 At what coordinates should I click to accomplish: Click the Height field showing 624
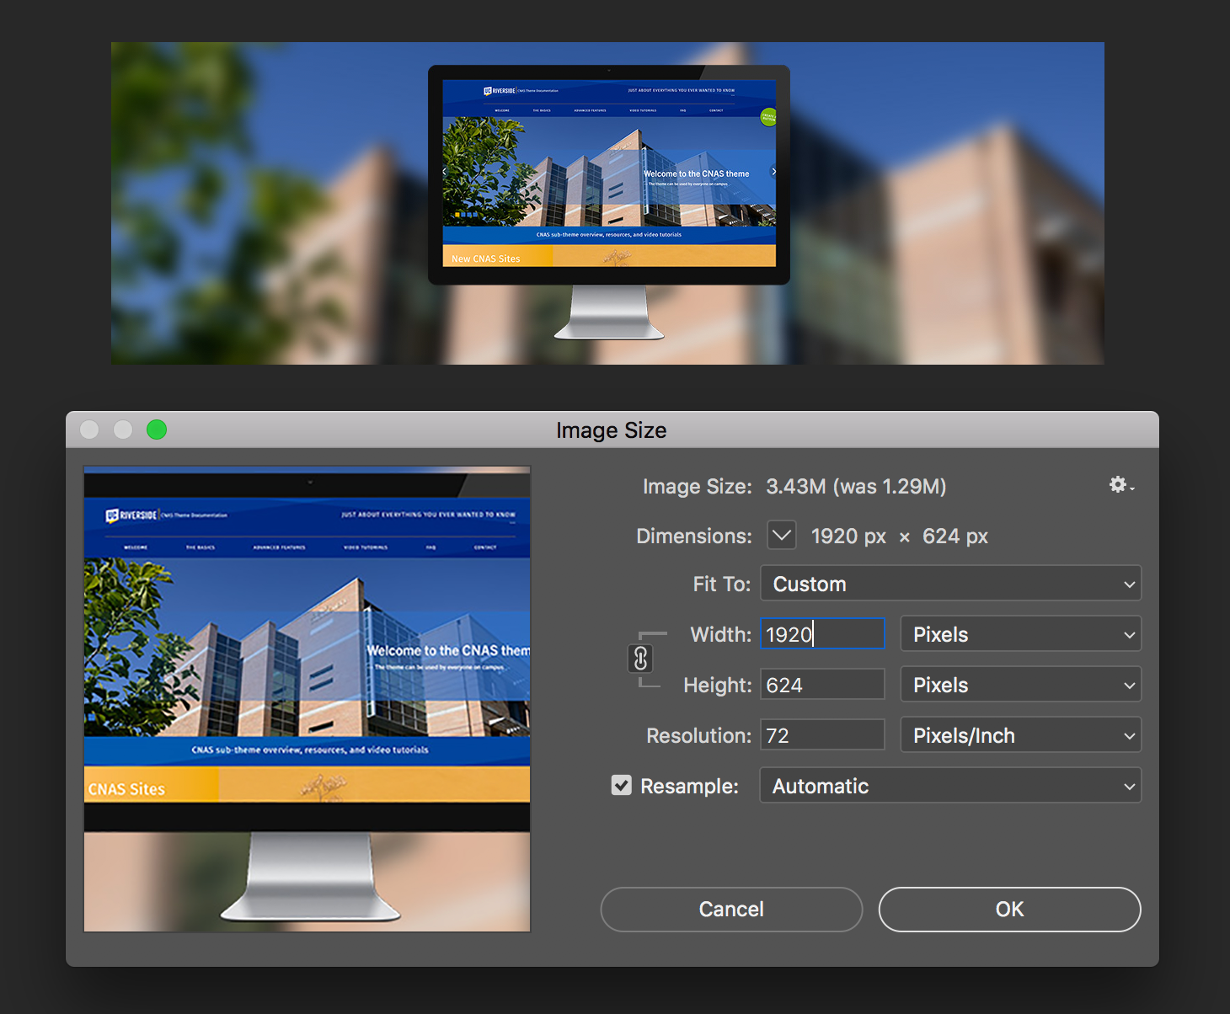click(x=822, y=685)
